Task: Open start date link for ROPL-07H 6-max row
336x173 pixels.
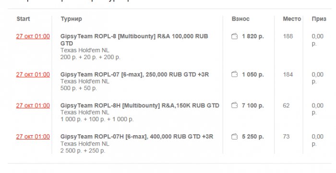Action: coord(33,137)
